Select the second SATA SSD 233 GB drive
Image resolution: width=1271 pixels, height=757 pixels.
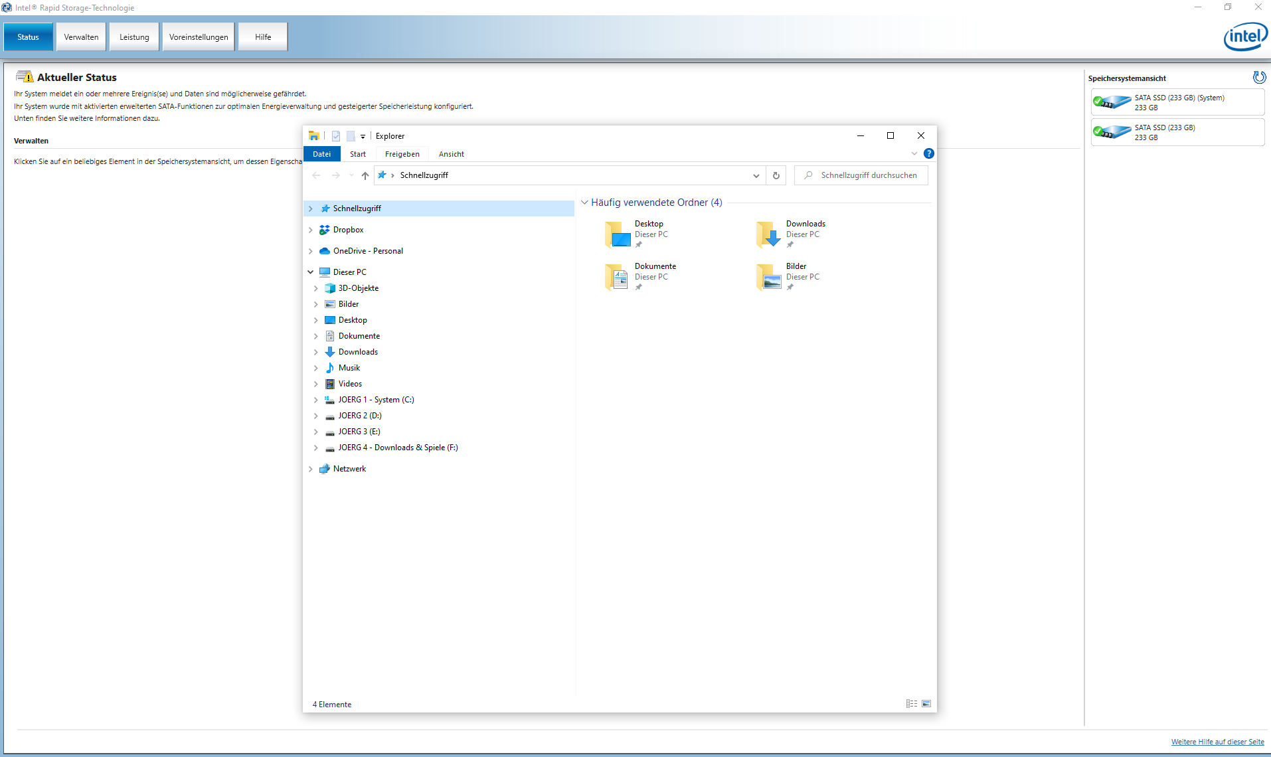pyautogui.click(x=1177, y=132)
